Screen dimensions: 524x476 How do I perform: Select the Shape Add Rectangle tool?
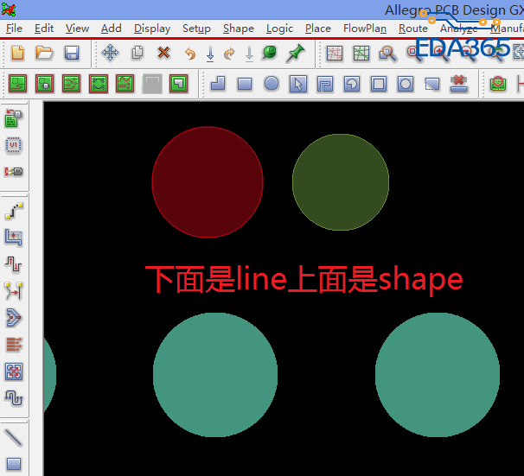point(245,84)
